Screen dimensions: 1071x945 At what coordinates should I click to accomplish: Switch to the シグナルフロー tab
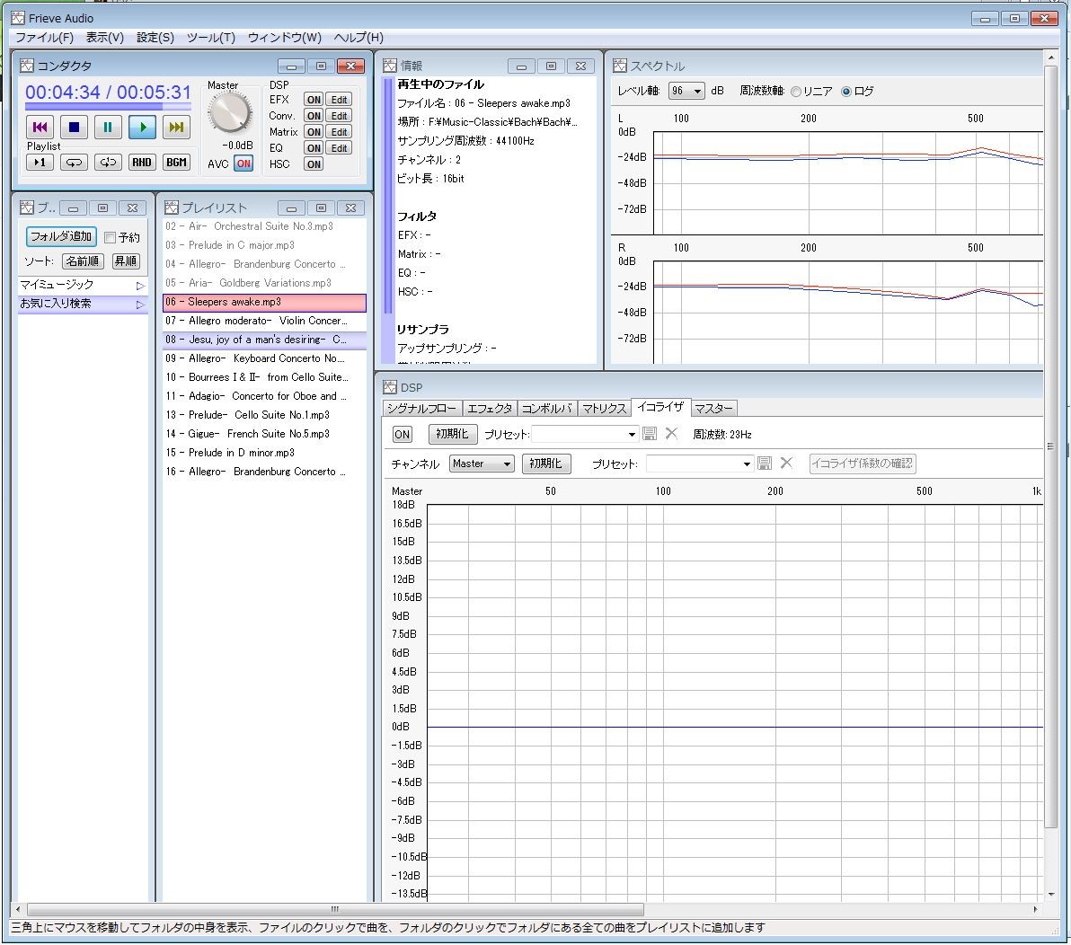coord(421,409)
